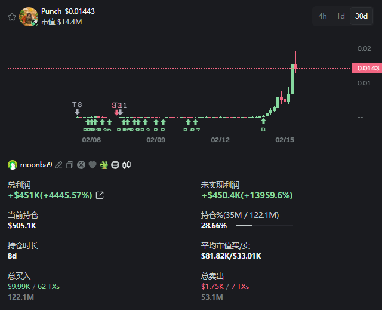Click the moonba9 wallet avatar
The width and height of the screenshot is (382, 310).
[x=13, y=165]
